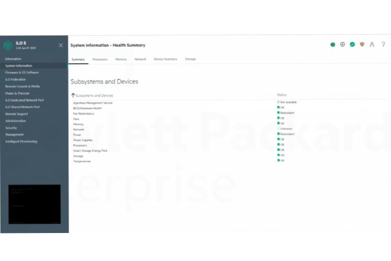Click the gold security shield icon

(x=362, y=45)
